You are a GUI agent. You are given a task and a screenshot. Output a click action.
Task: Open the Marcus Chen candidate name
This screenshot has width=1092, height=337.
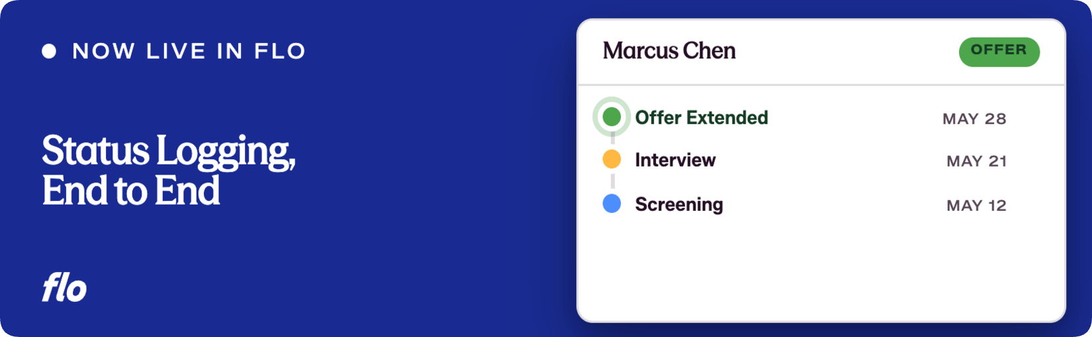click(x=669, y=51)
